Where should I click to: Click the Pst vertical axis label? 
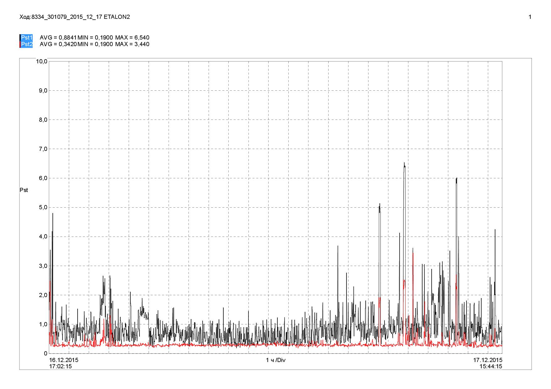24,190
